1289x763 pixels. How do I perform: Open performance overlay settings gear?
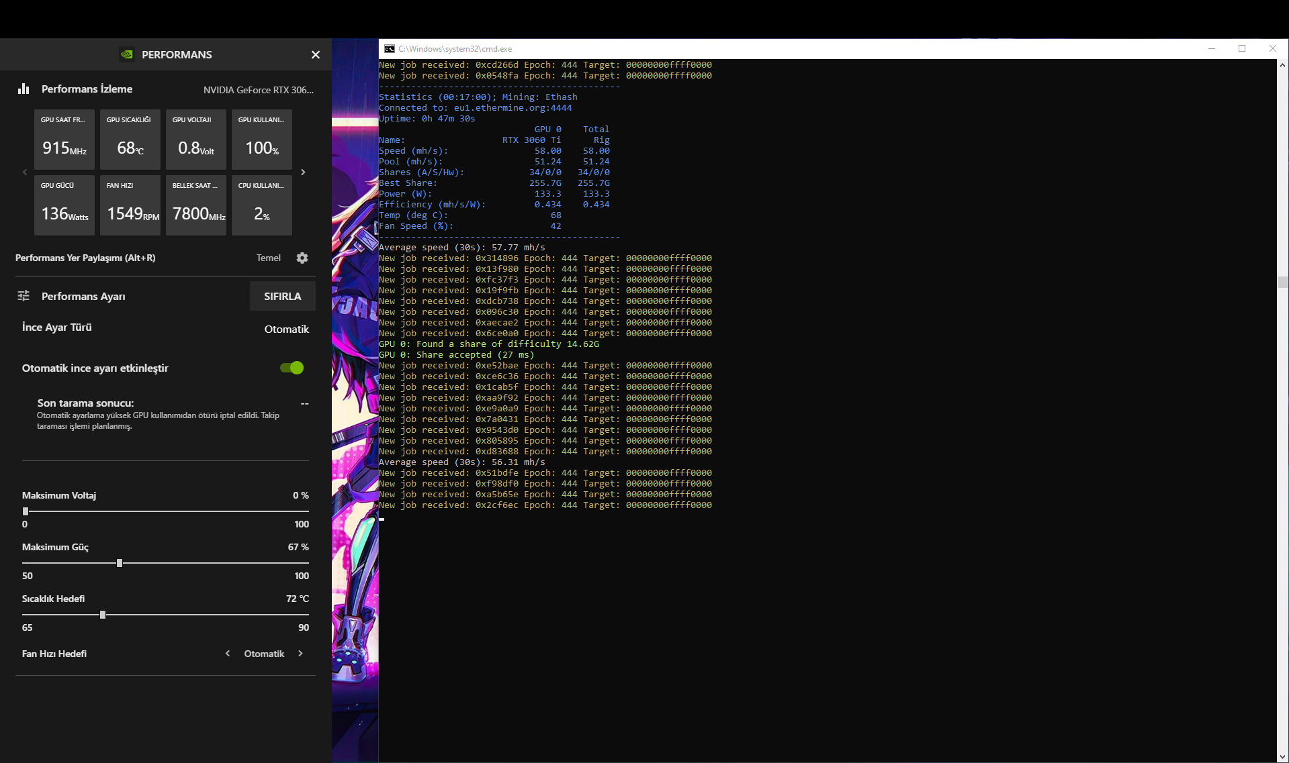tap(302, 258)
